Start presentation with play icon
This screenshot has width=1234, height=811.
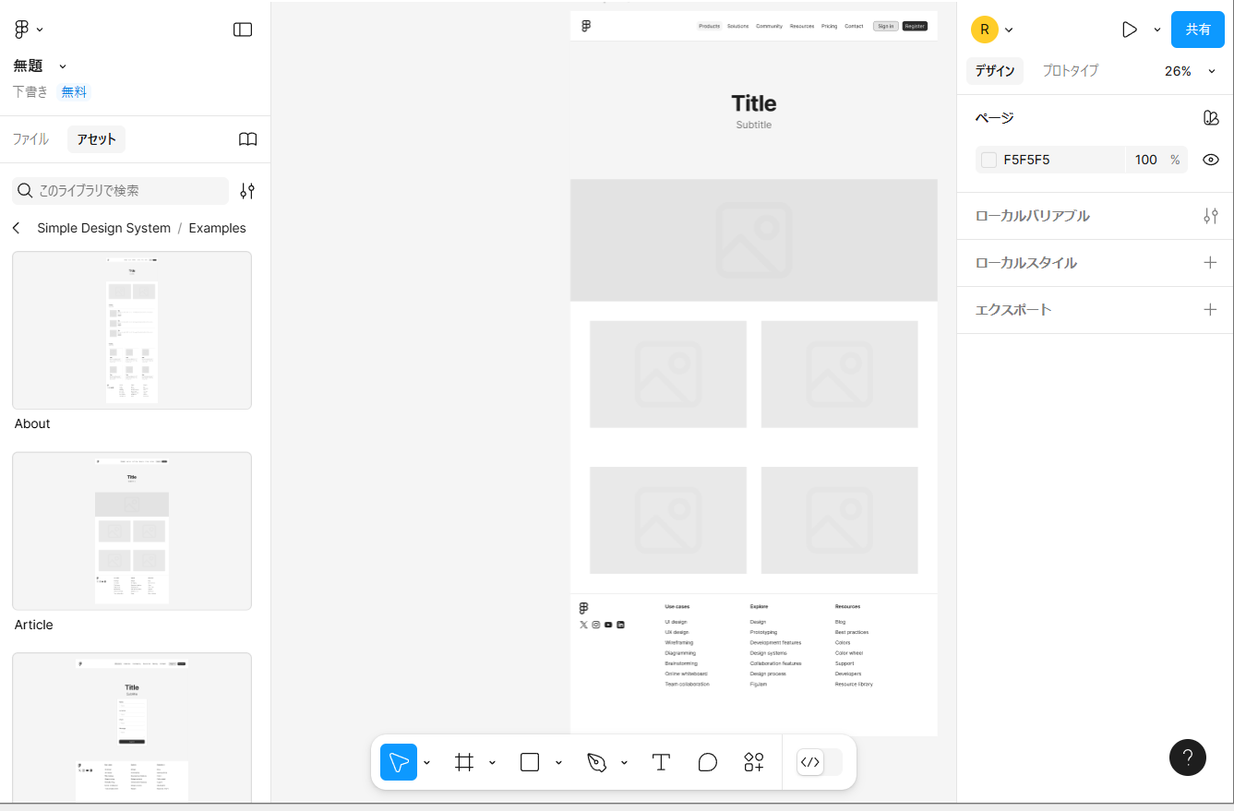(x=1129, y=30)
